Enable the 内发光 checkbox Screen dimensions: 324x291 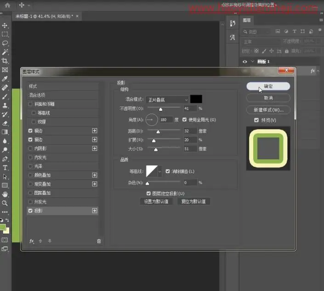[x=30, y=157]
